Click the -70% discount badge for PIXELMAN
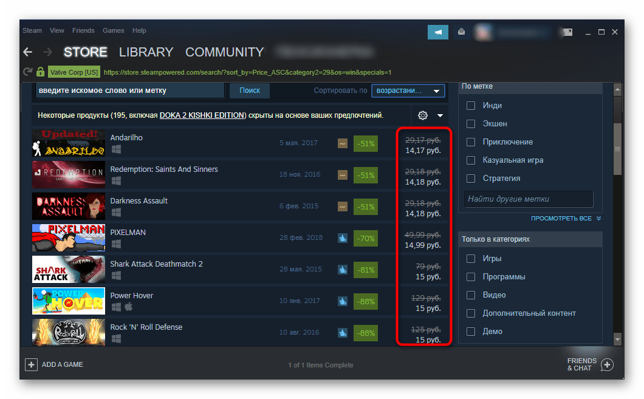Viewport: 644px width, 399px height. [366, 238]
